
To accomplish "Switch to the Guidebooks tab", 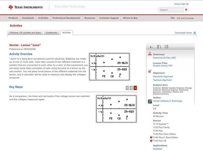I will coord(51,32).
